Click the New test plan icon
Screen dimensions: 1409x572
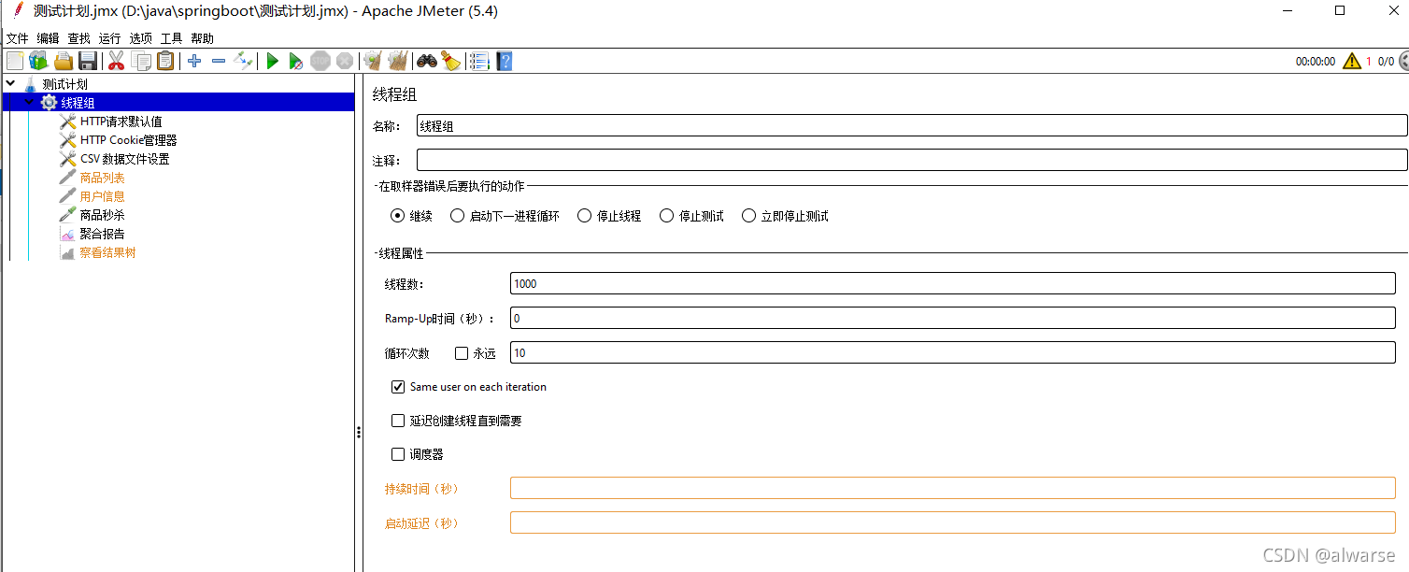coord(15,62)
